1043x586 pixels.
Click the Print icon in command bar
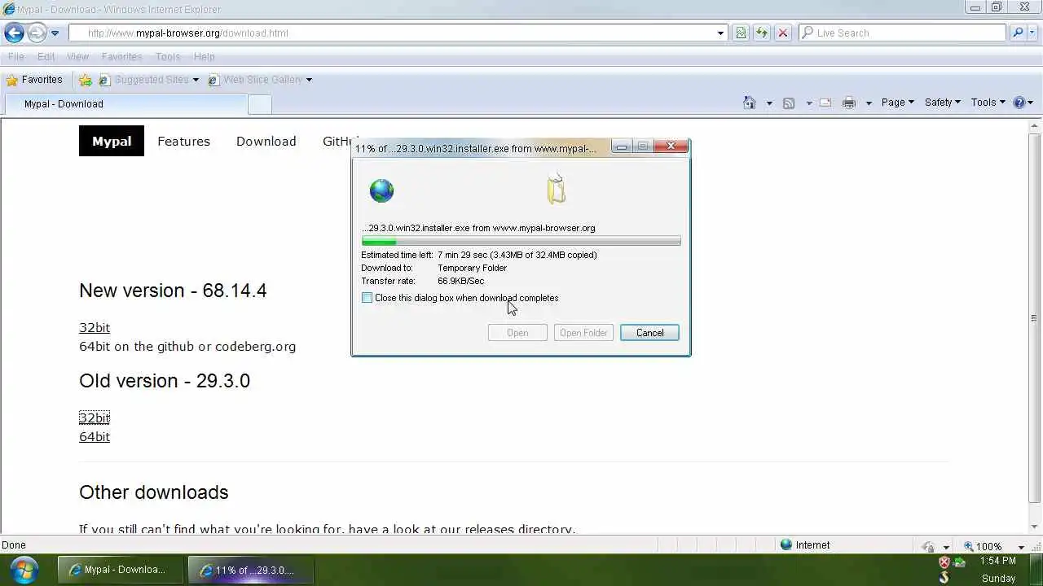click(849, 103)
